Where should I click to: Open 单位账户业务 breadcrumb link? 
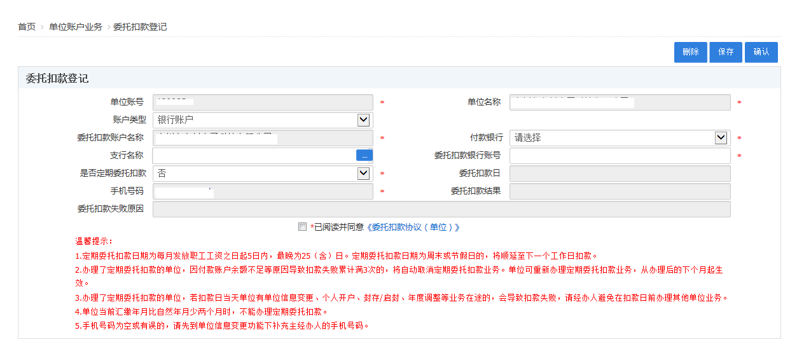click(76, 27)
